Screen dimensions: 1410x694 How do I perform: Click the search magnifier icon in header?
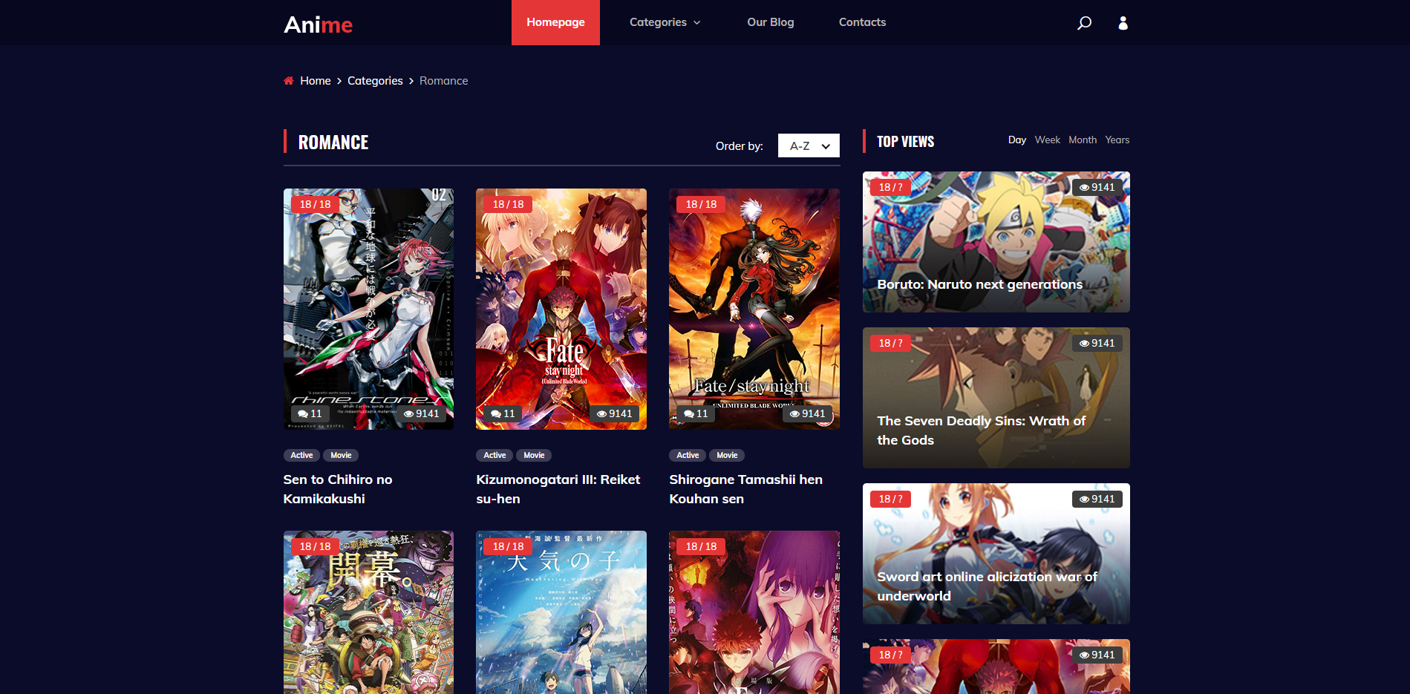tap(1084, 23)
